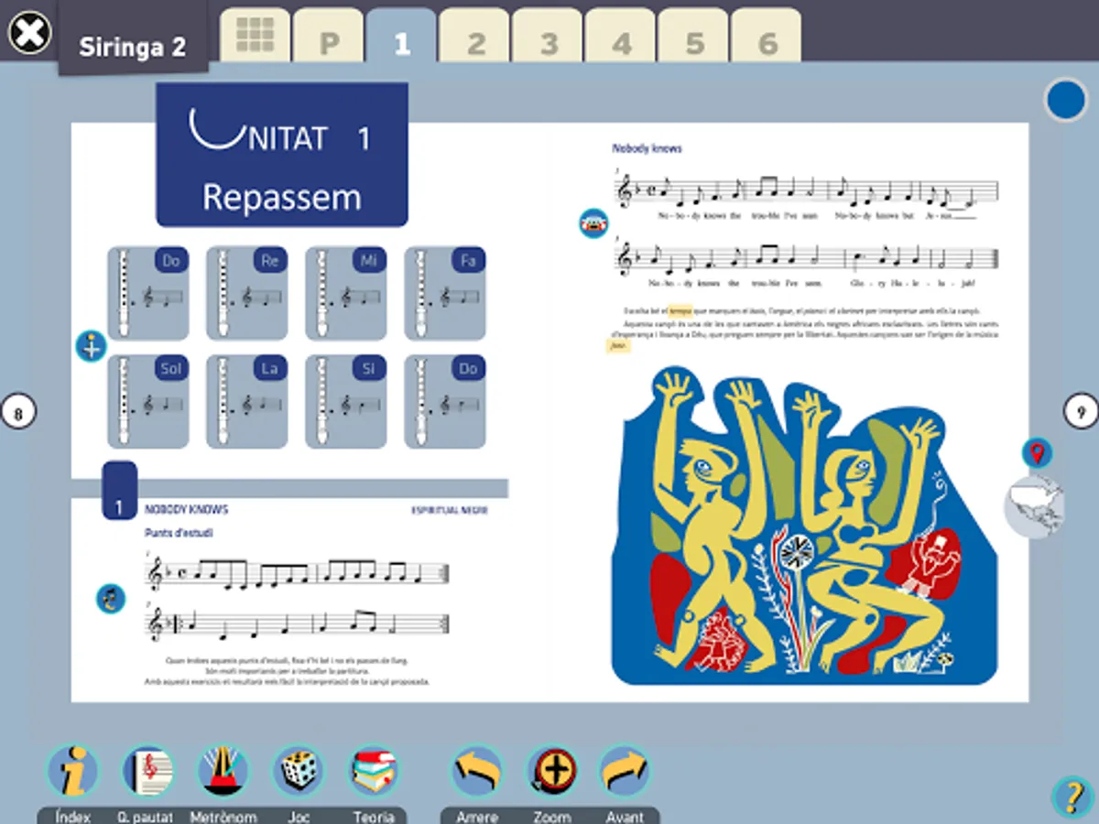
Task: Select the high Do fingering card
Action: (445, 402)
